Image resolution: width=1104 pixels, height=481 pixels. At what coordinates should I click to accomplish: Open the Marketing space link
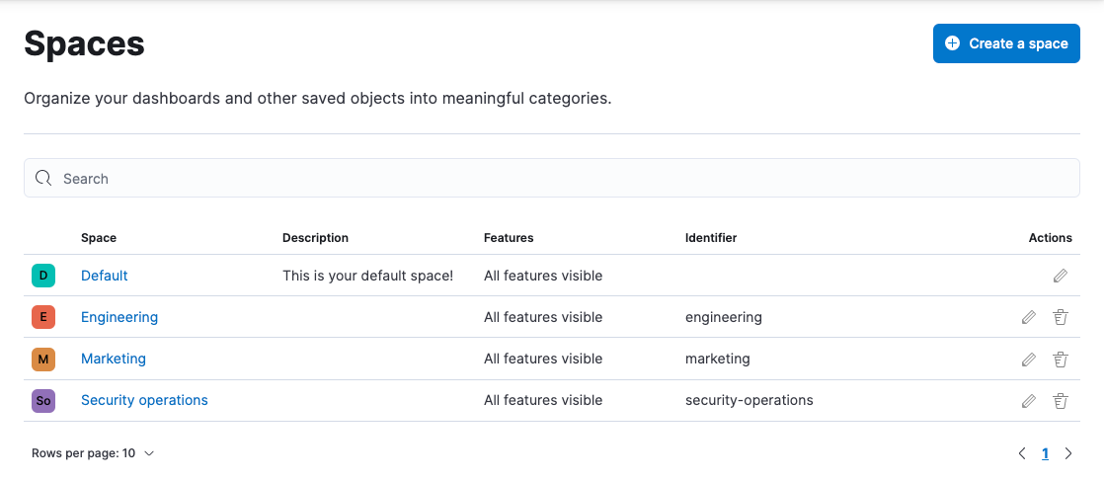(x=114, y=359)
